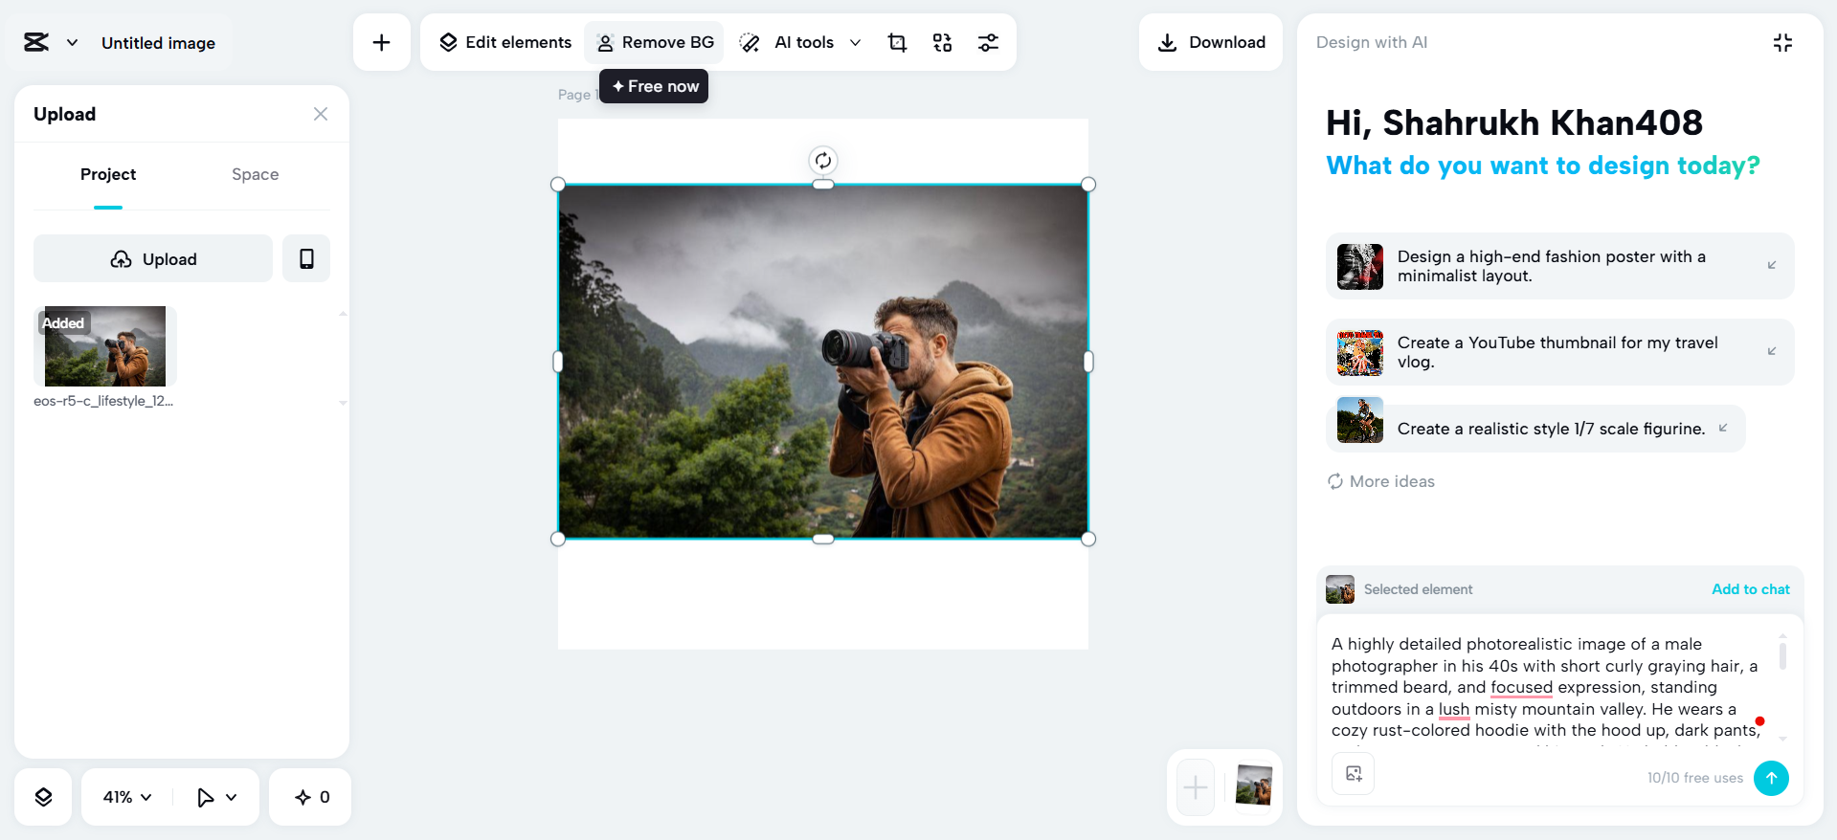This screenshot has width=1837, height=840.
Task: Click the Download button
Action: pyautogui.click(x=1211, y=42)
